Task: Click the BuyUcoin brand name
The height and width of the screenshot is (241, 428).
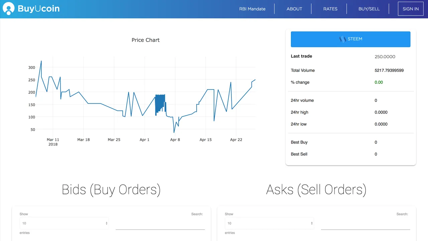Action: point(38,9)
